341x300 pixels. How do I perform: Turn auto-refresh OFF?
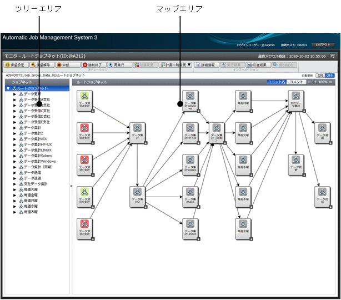point(329,75)
